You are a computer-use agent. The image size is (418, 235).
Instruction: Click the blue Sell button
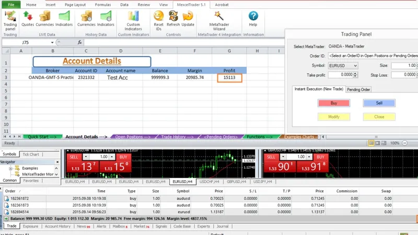click(x=379, y=103)
